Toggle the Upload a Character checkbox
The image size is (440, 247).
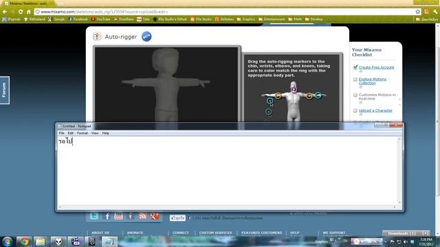pyautogui.click(x=355, y=111)
